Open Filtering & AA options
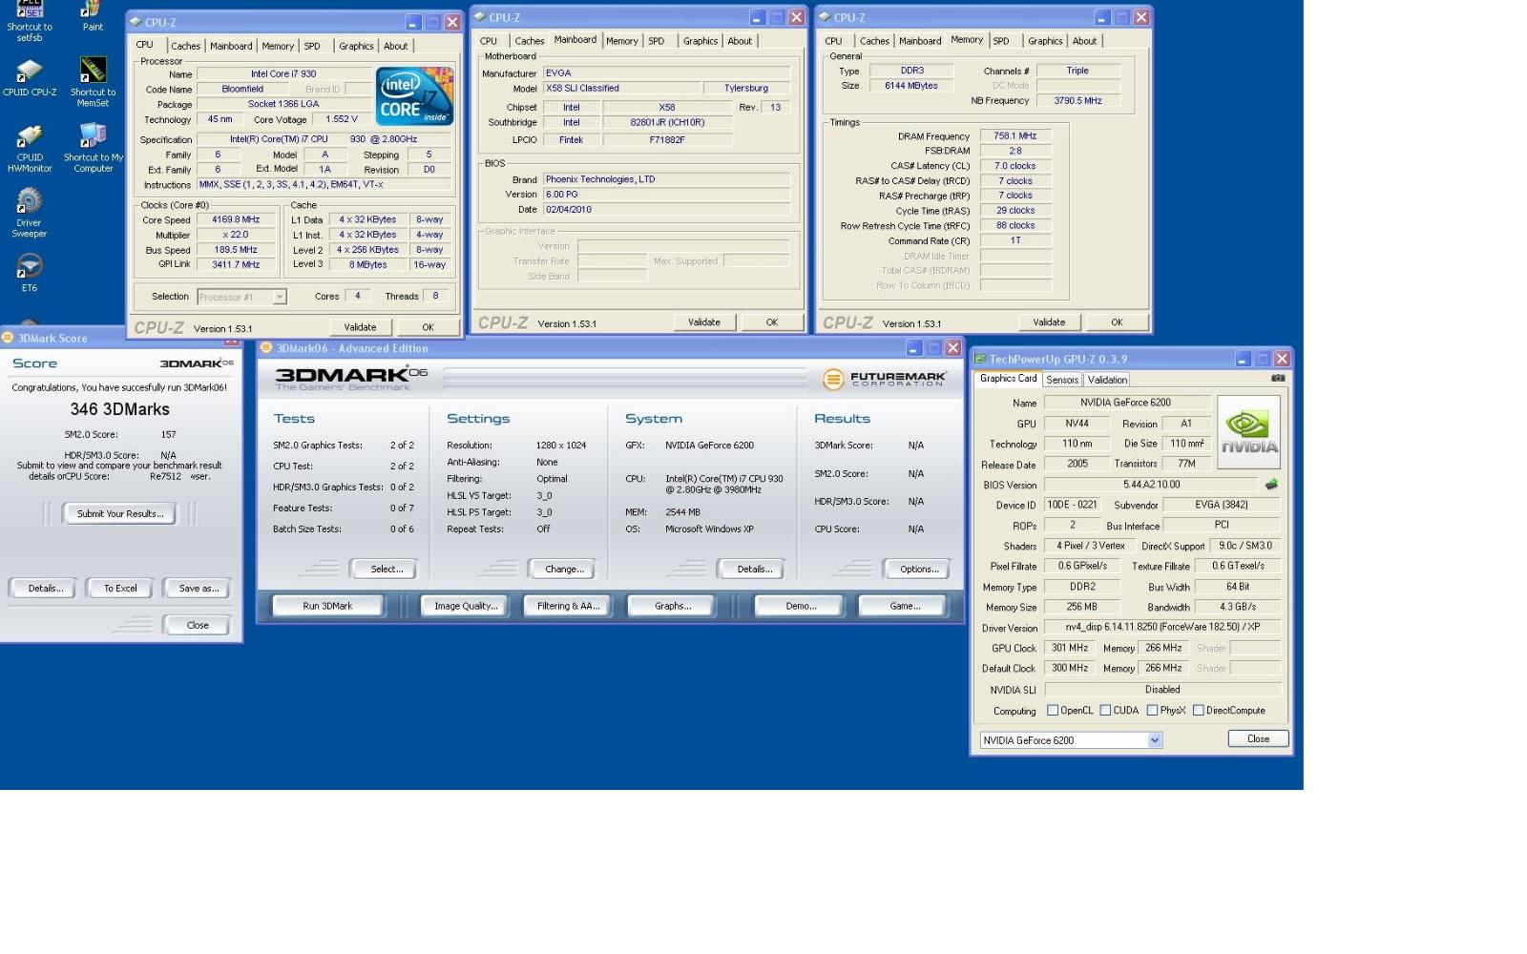Image resolution: width=1527 pixels, height=954 pixels. point(568,606)
